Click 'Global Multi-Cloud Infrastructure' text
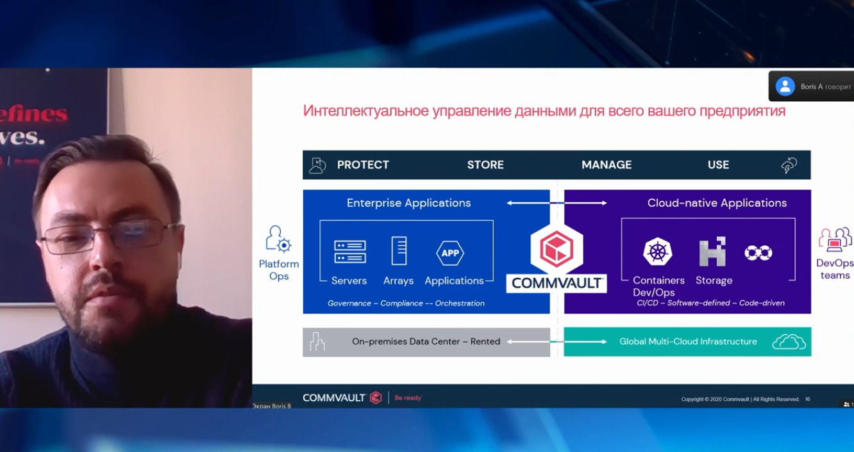This screenshot has width=854, height=452. tap(688, 342)
